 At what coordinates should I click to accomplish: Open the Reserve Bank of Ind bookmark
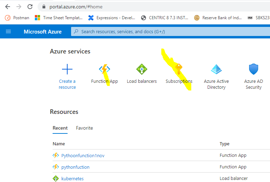click(218, 18)
